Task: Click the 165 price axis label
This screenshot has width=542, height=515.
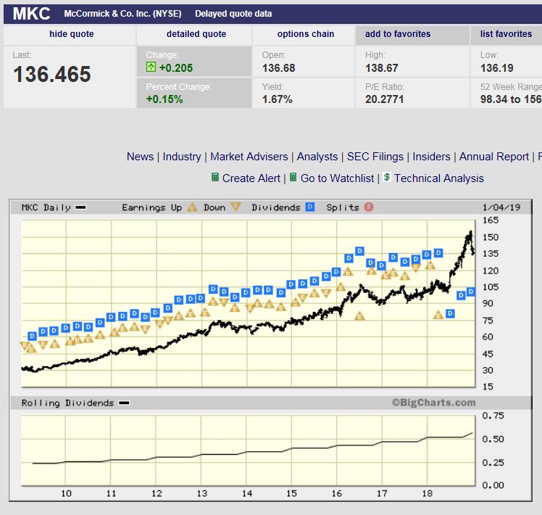Action: 491,220
